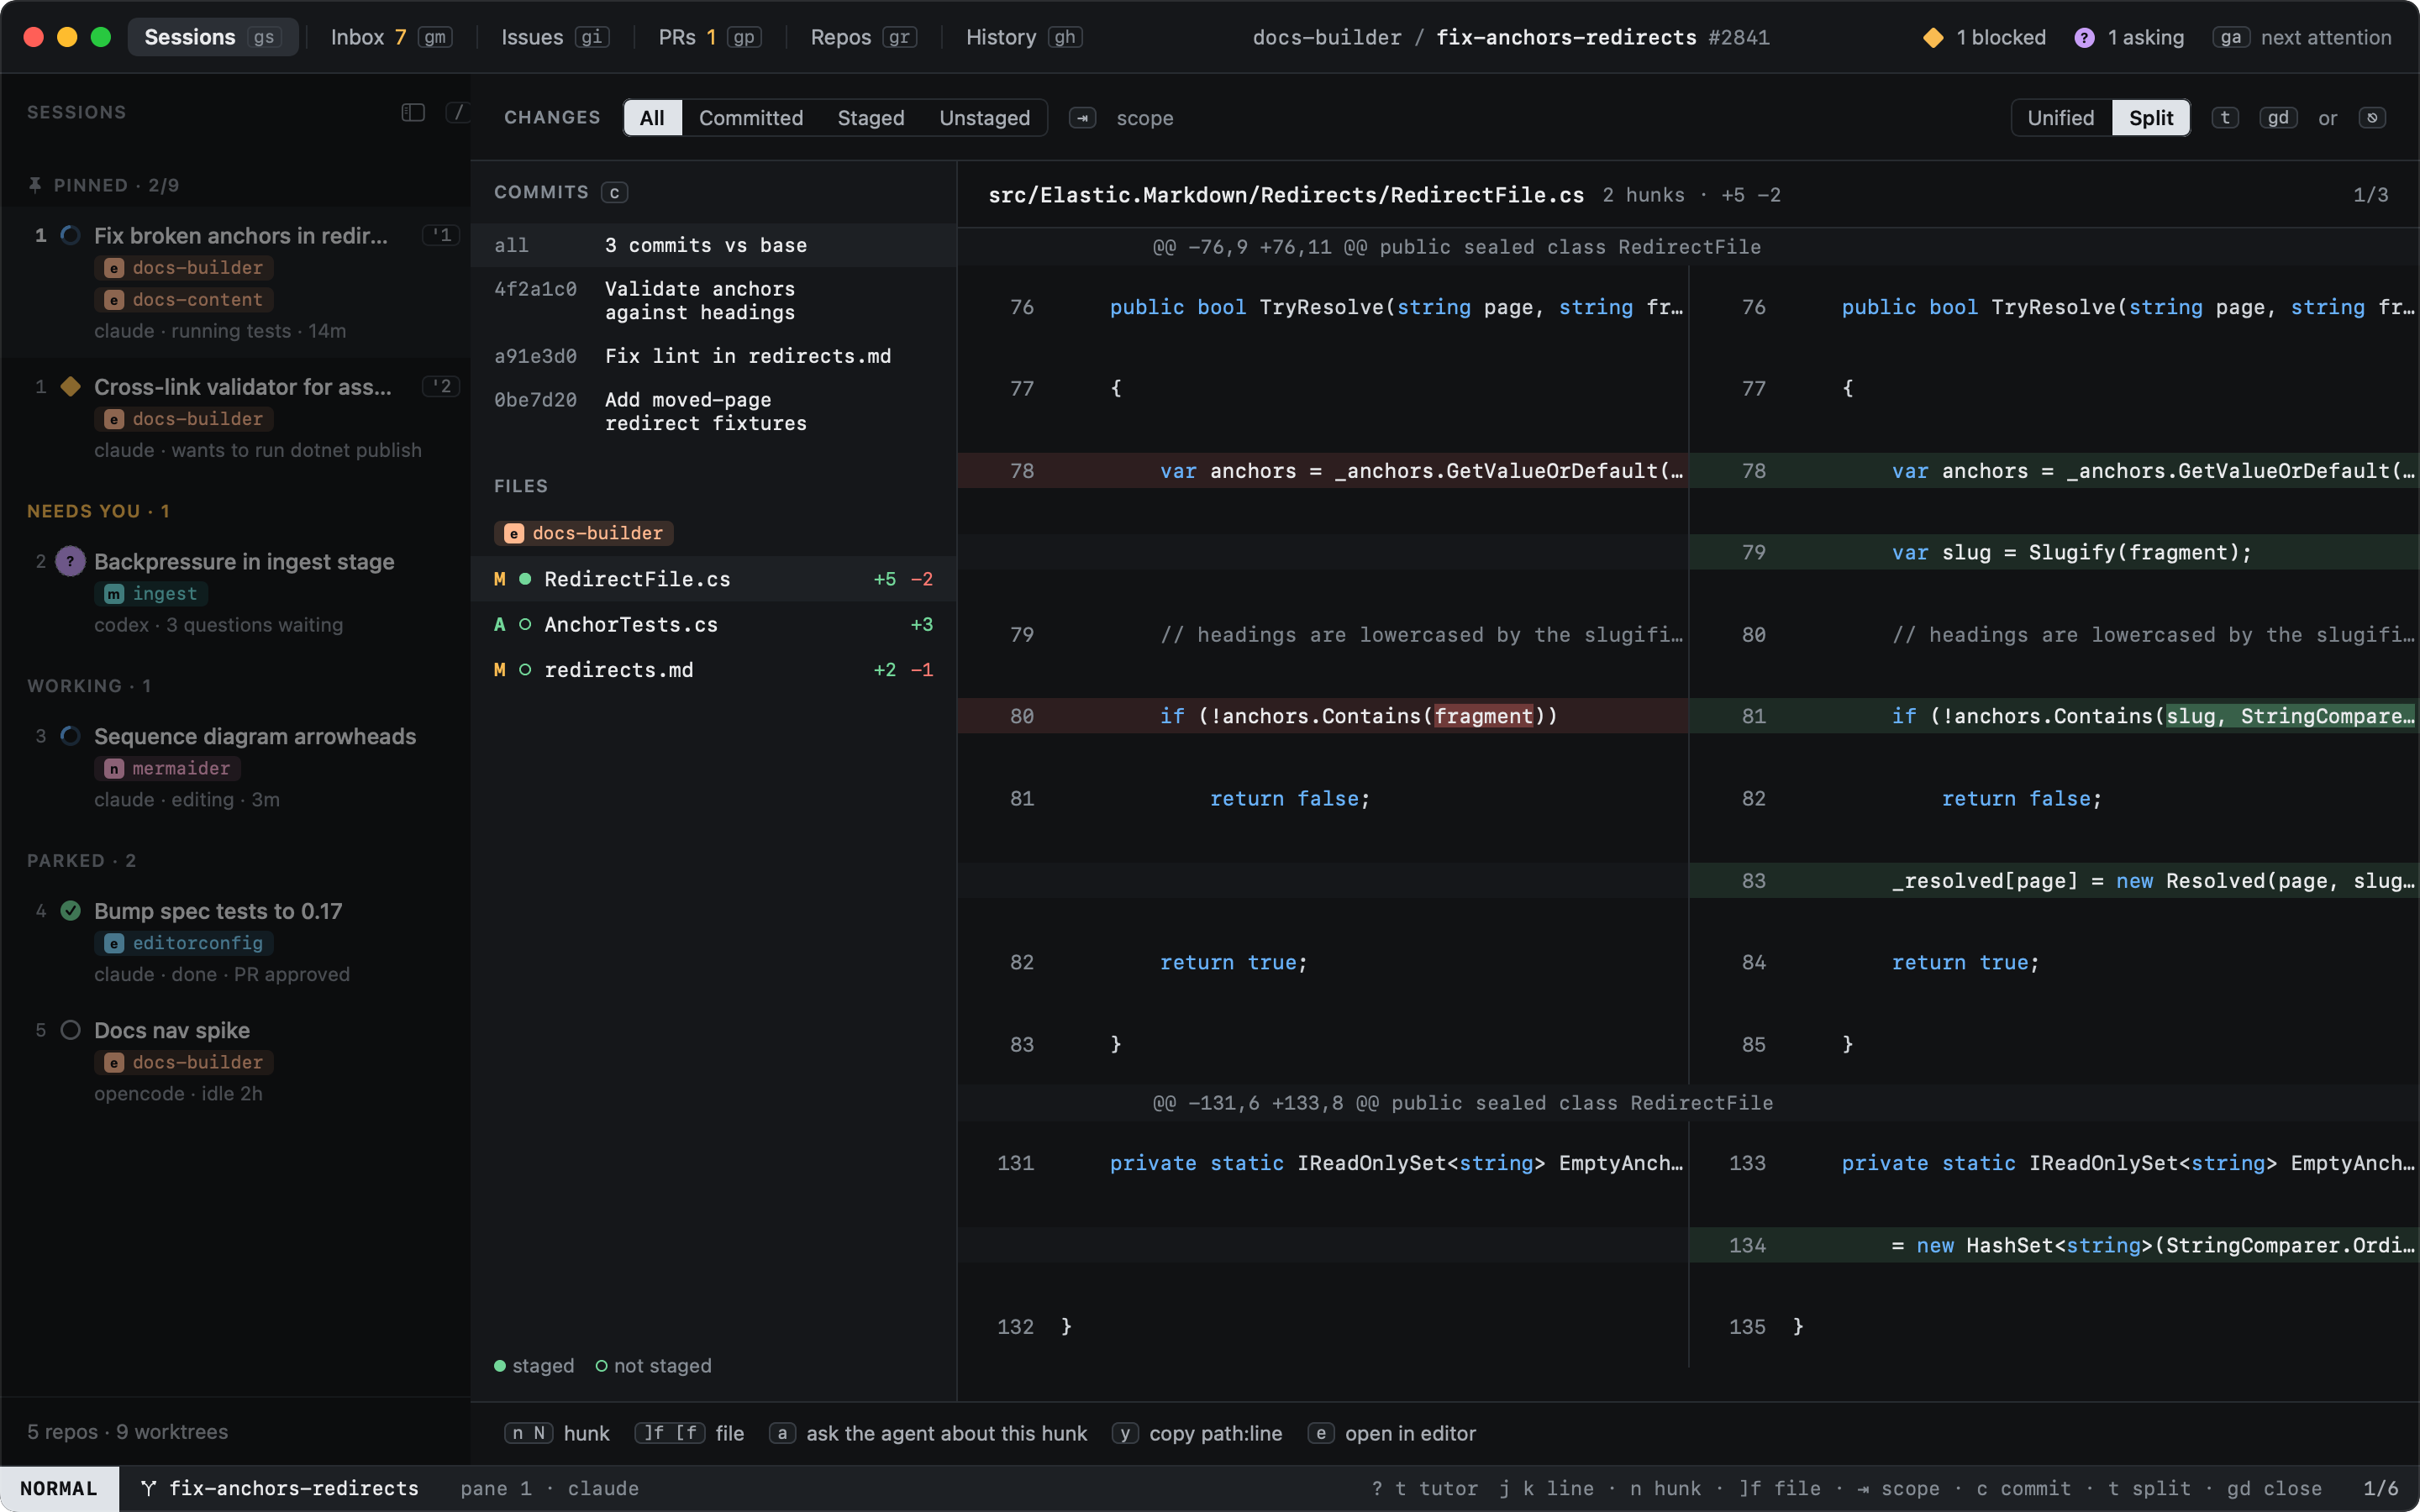Select the 'all 3 commits vs base' row
The height and width of the screenshot is (1512, 2420).
coord(714,245)
